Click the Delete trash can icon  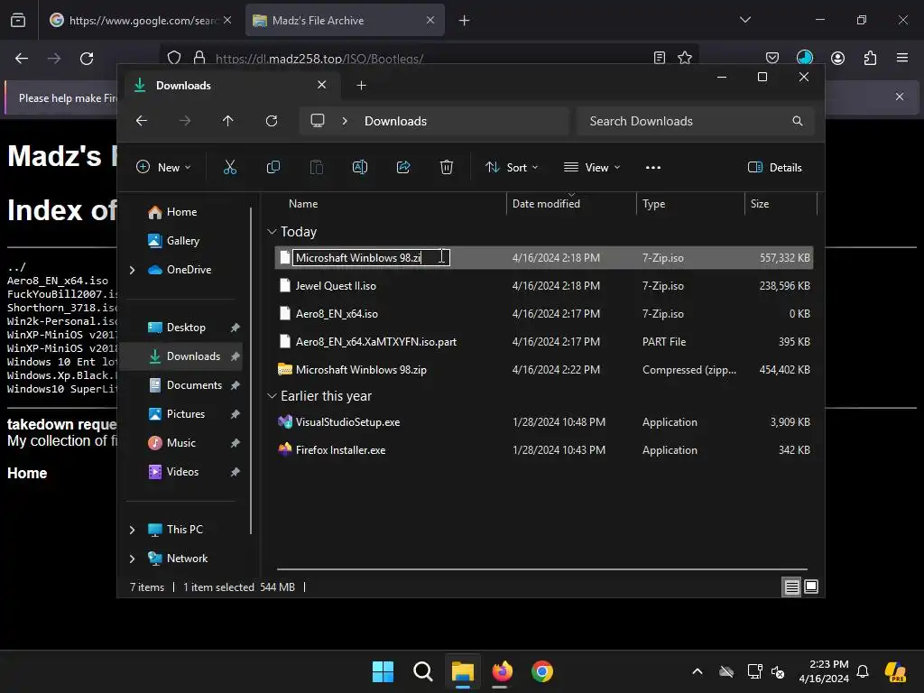(447, 167)
